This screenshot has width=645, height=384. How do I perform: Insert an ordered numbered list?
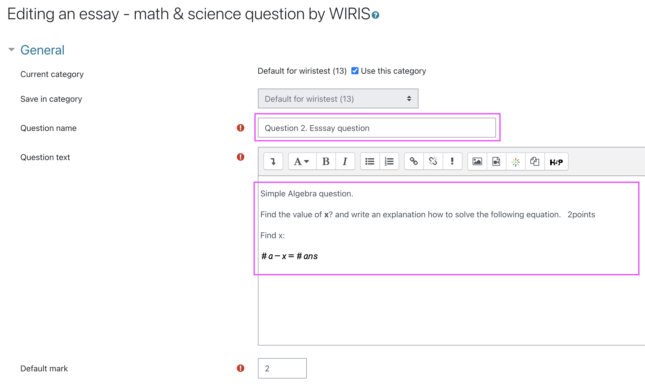pos(389,161)
